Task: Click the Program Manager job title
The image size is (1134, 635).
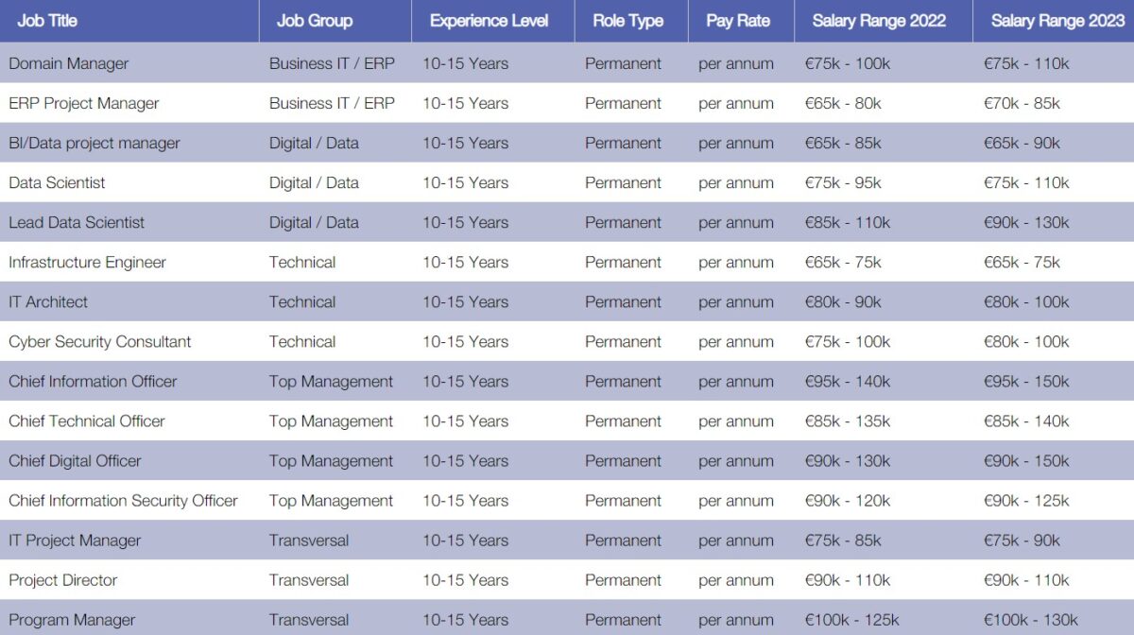Action: tap(72, 620)
